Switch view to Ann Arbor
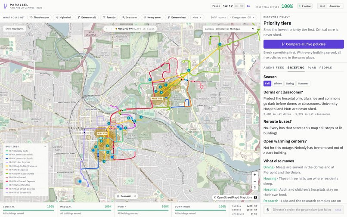Viewport: 347px width, 217px height. pyautogui.click(x=335, y=6)
